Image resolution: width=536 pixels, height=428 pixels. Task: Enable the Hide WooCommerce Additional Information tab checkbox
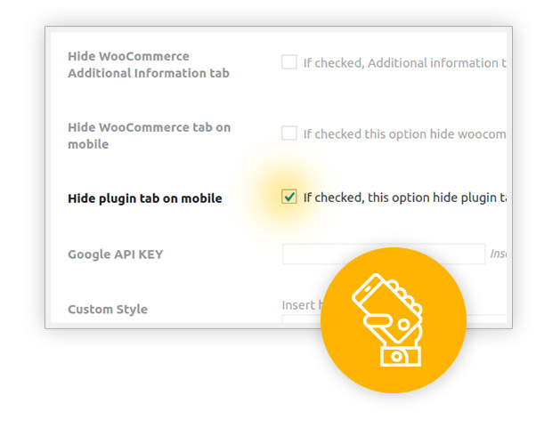tap(288, 62)
